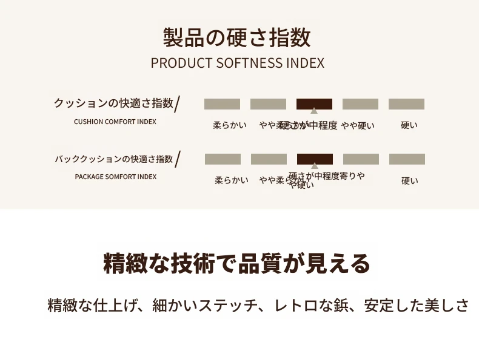479x337 pixels.
Task: Select the last beige bar in cushion row
Action: click(x=407, y=104)
